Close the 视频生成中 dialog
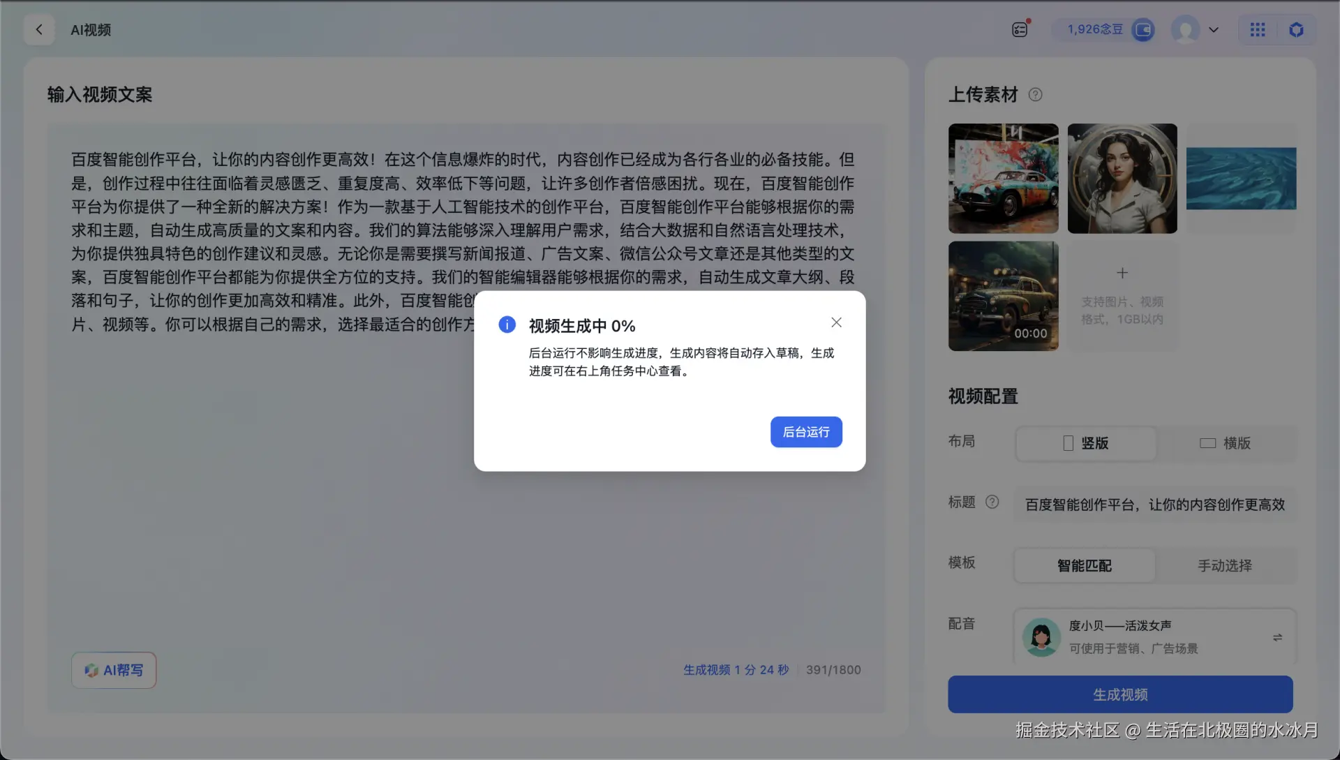The height and width of the screenshot is (760, 1340). 836,322
